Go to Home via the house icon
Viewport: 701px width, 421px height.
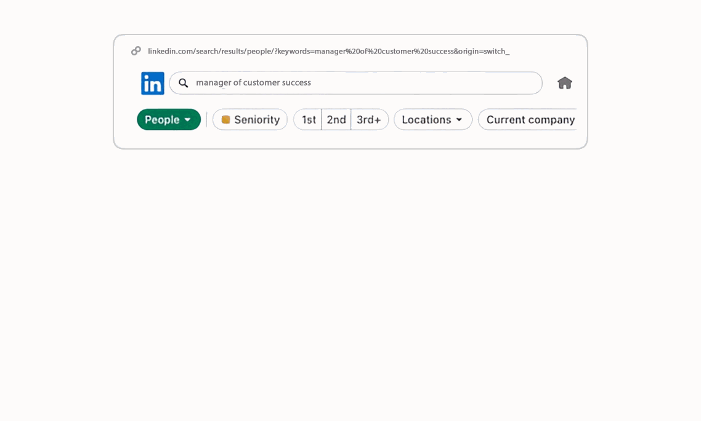pyautogui.click(x=564, y=83)
